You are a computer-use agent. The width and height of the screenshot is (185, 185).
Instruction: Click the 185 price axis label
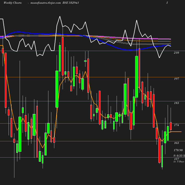pyautogui.click(x=176, y=103)
